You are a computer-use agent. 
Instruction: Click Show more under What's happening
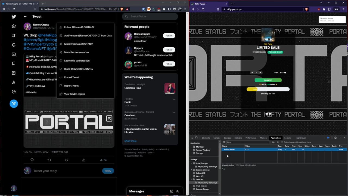(130, 141)
